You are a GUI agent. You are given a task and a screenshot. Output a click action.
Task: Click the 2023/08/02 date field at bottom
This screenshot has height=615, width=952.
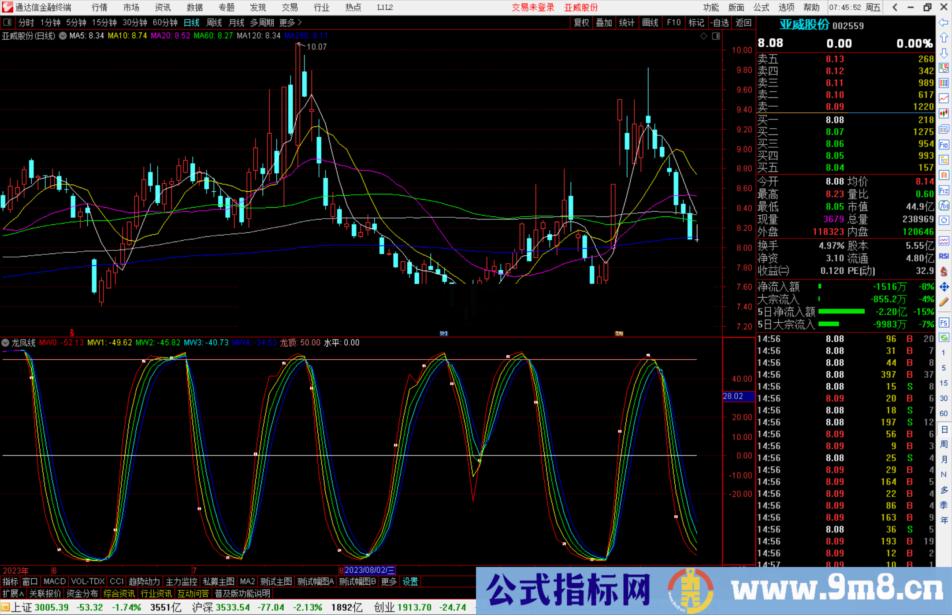(369, 570)
